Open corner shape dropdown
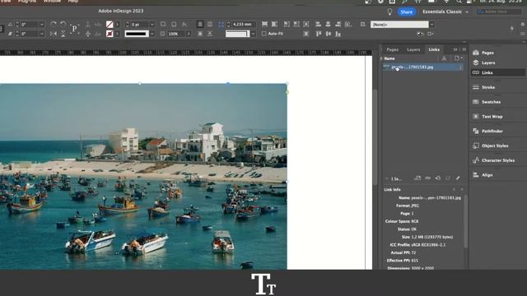 coord(253,34)
